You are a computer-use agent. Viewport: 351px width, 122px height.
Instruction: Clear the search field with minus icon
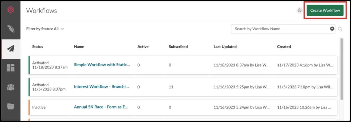332,29
